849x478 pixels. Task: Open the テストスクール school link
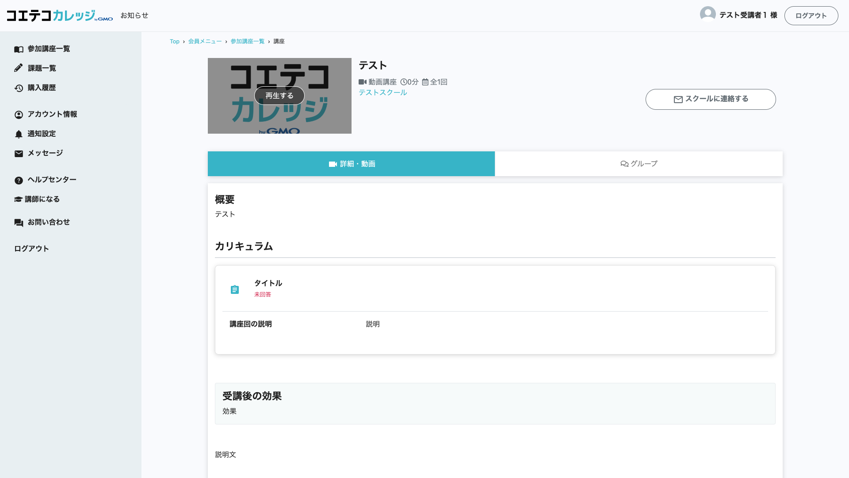(382, 93)
